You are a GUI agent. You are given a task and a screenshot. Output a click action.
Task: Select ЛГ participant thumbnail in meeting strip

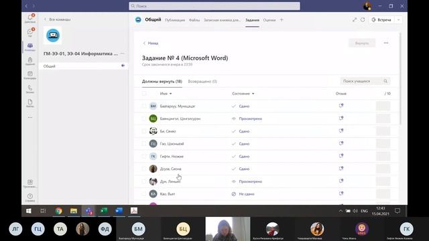pos(15,229)
